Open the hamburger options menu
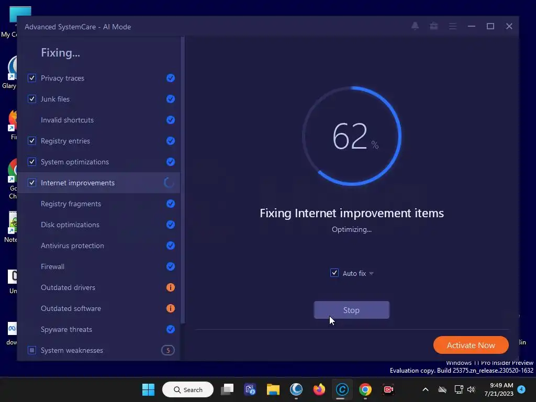The height and width of the screenshot is (402, 536). pos(453,26)
